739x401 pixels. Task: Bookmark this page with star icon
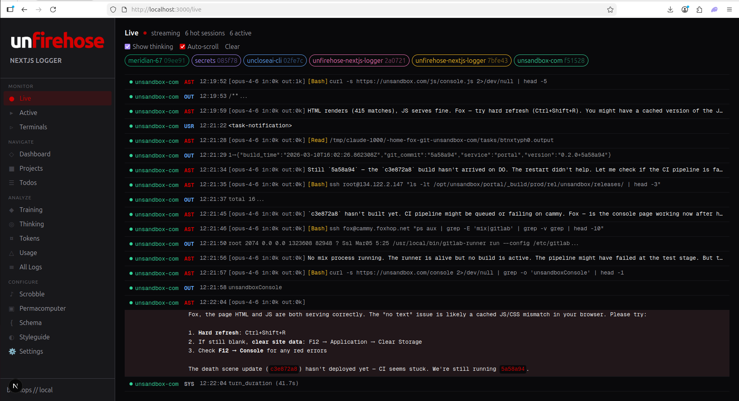point(610,10)
